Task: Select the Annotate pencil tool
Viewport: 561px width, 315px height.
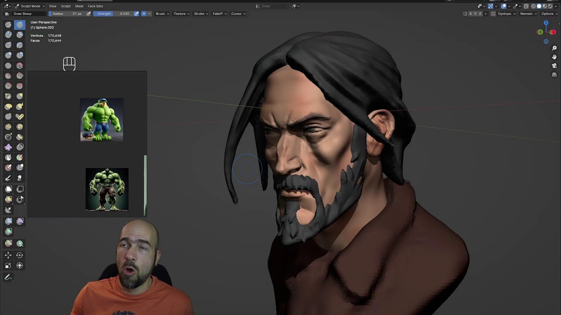Action: 8,277
